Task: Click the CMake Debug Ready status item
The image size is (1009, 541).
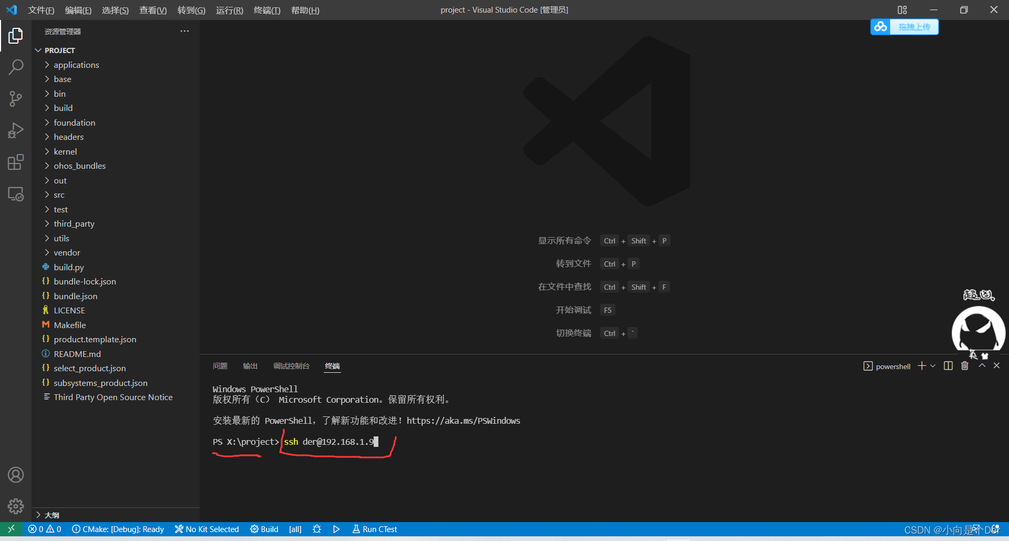Action: click(x=118, y=529)
